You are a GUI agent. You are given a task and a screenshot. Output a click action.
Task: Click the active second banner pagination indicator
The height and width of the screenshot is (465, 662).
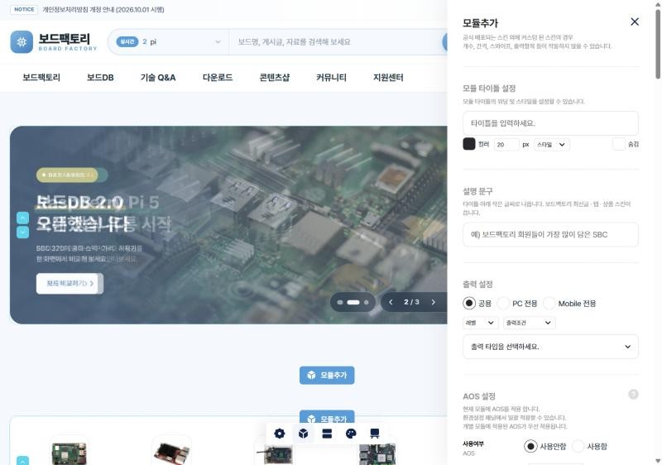(353, 302)
